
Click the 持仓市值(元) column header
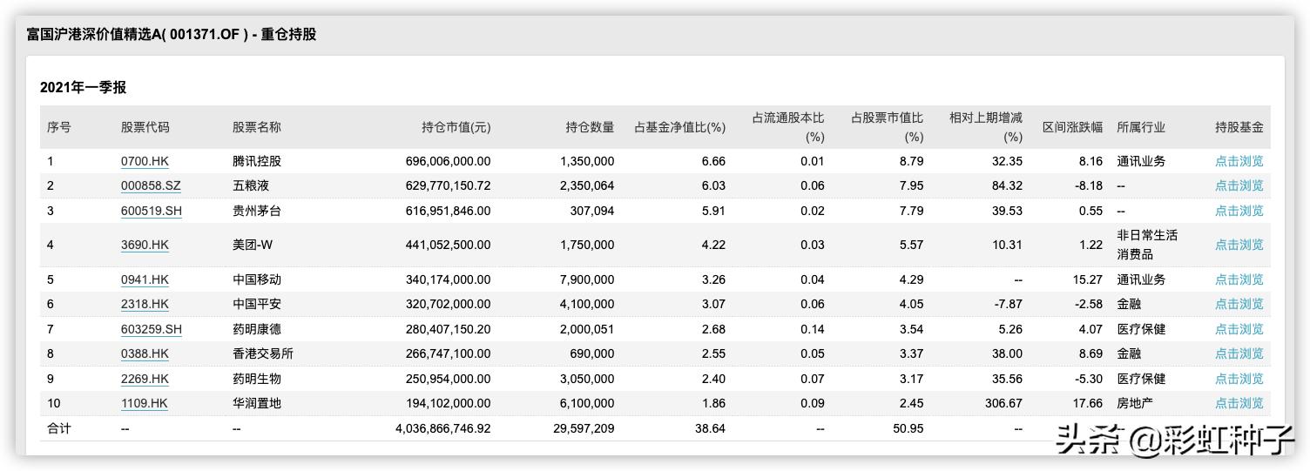coord(456,127)
